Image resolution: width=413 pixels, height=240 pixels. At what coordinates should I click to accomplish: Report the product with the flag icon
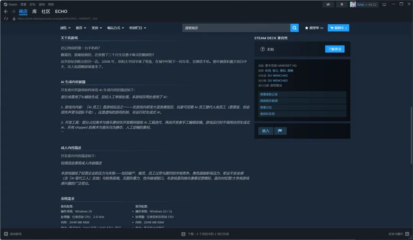tap(280, 131)
